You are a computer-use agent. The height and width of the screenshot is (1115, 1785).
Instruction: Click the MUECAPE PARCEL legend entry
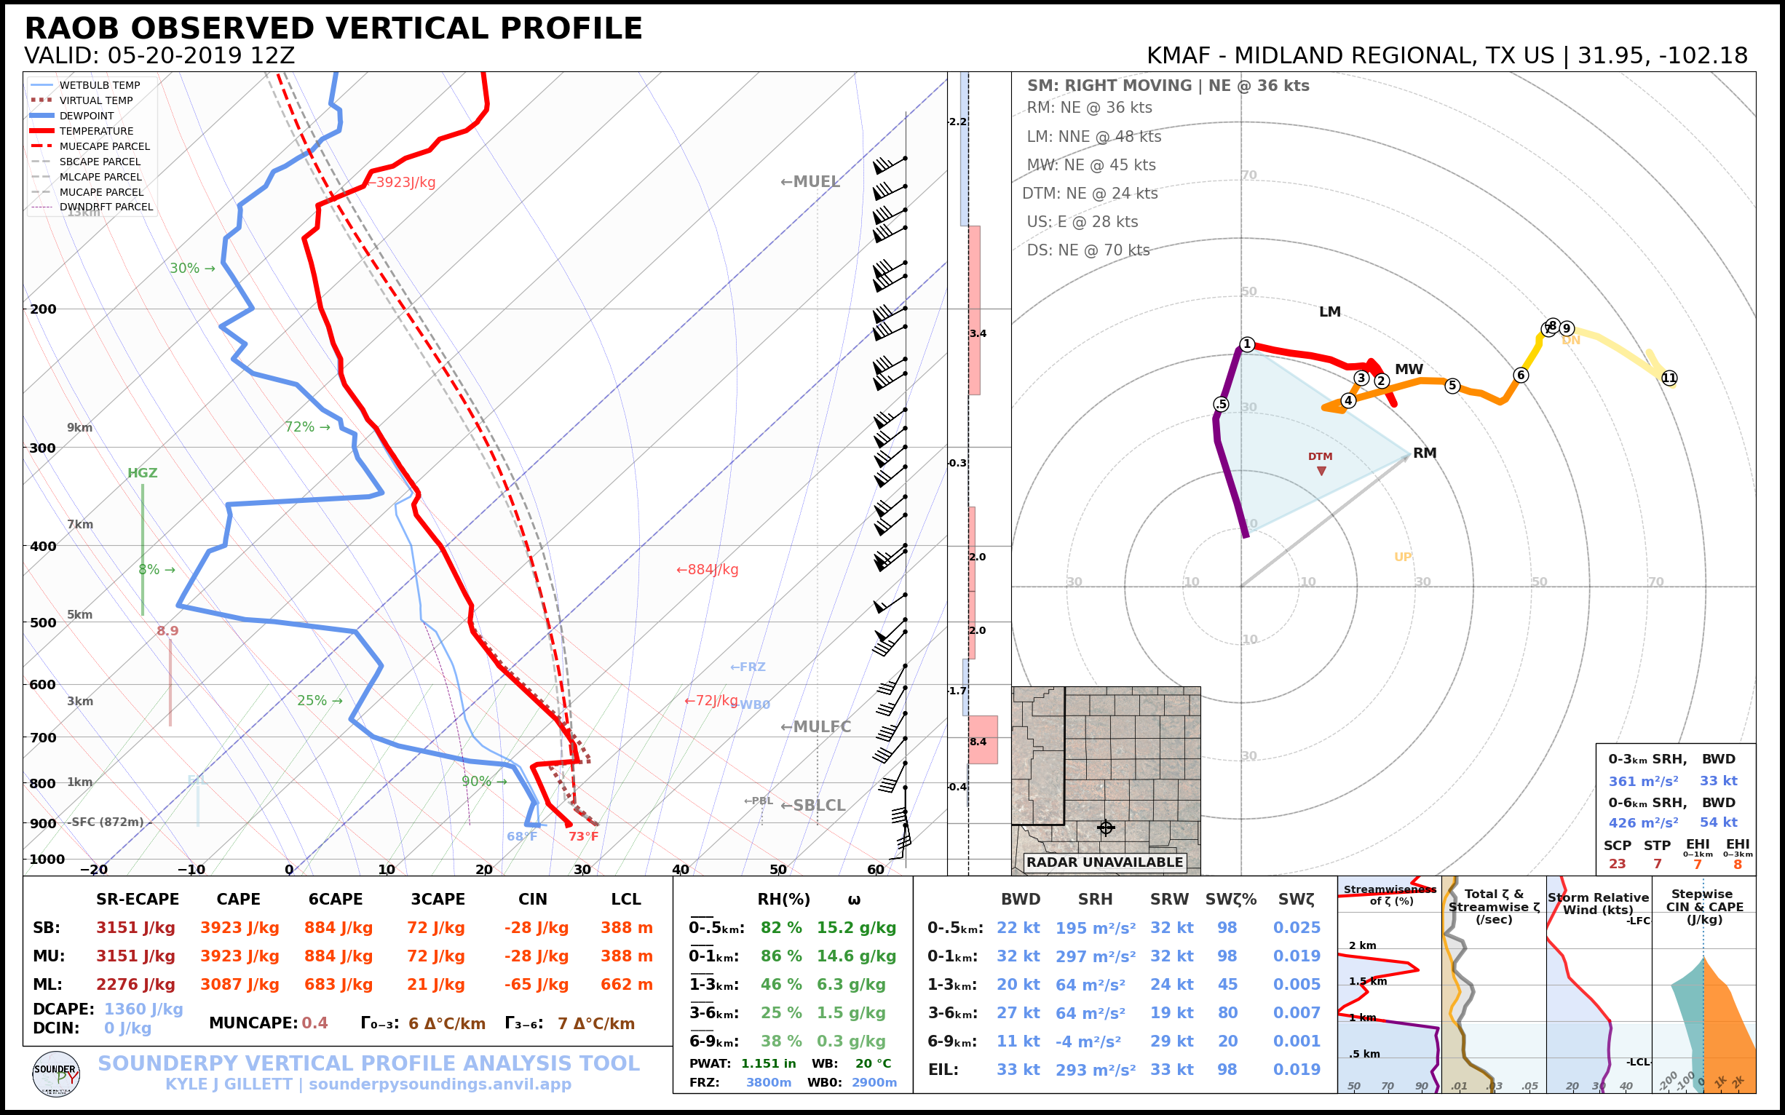[104, 147]
